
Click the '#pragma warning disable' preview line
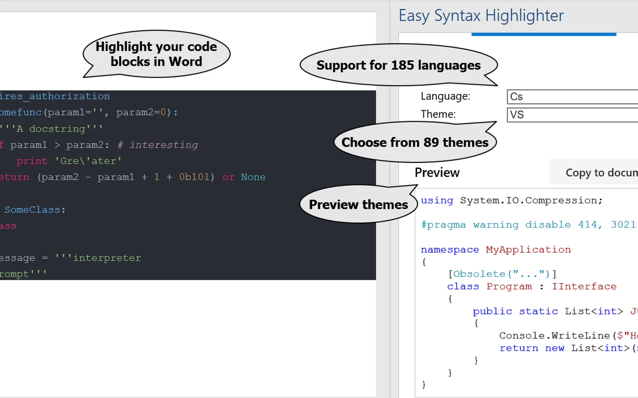[x=528, y=224]
